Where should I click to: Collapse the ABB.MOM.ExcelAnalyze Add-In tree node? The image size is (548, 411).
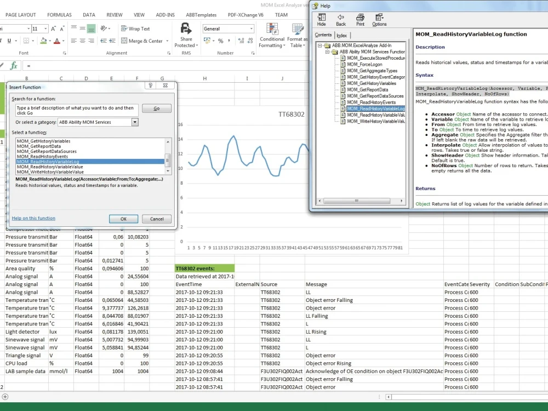coord(319,45)
